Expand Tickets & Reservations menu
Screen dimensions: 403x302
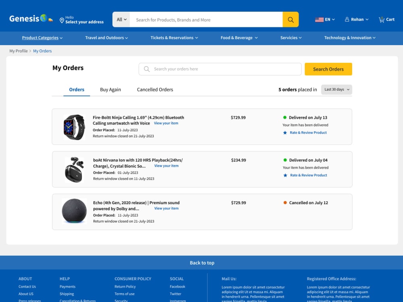(174, 38)
